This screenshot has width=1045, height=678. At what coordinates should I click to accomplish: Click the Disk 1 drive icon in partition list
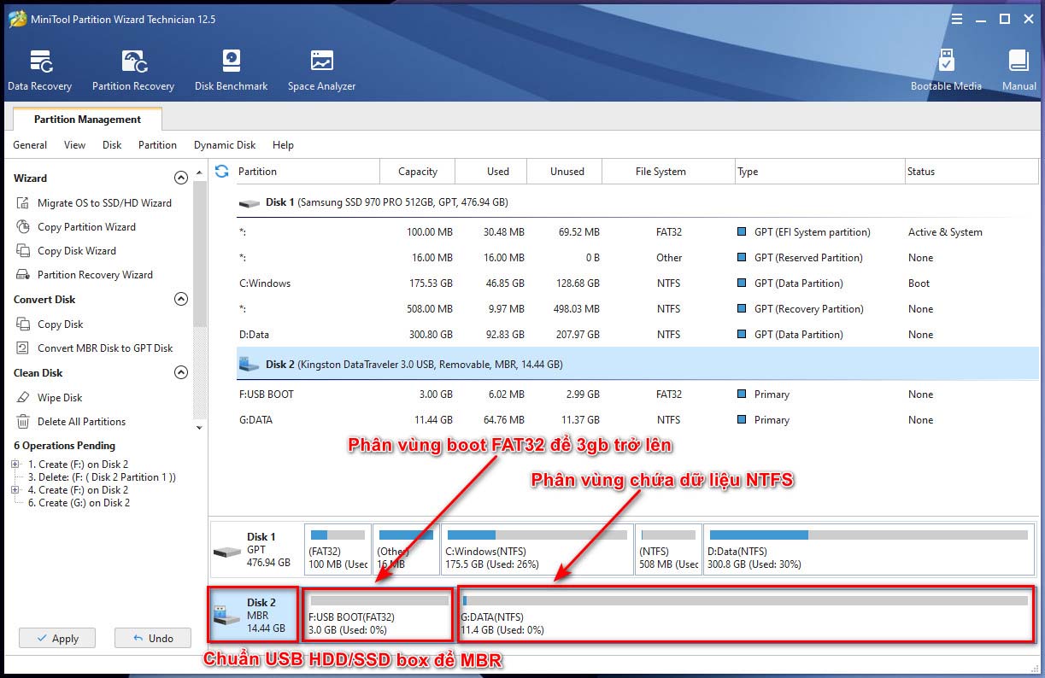[x=250, y=203]
